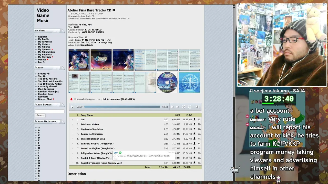
Task: Download 'Tobira no Mukou' track
Action: pyautogui.click(x=194, y=124)
